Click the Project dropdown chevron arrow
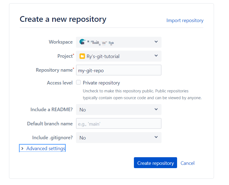Image resolution: width=229 pixels, height=185 pixels. 156,56
